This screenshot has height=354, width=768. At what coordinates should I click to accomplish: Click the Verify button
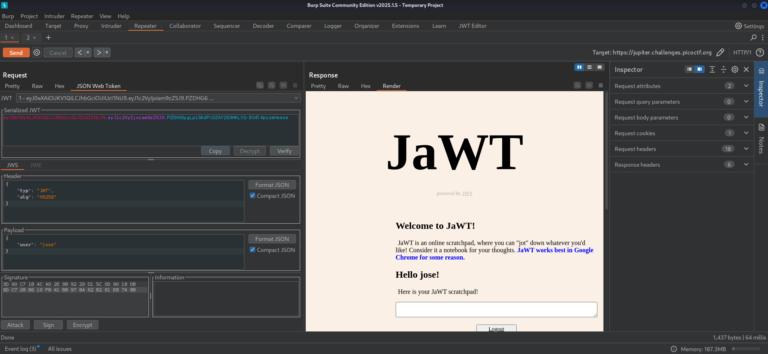284,151
